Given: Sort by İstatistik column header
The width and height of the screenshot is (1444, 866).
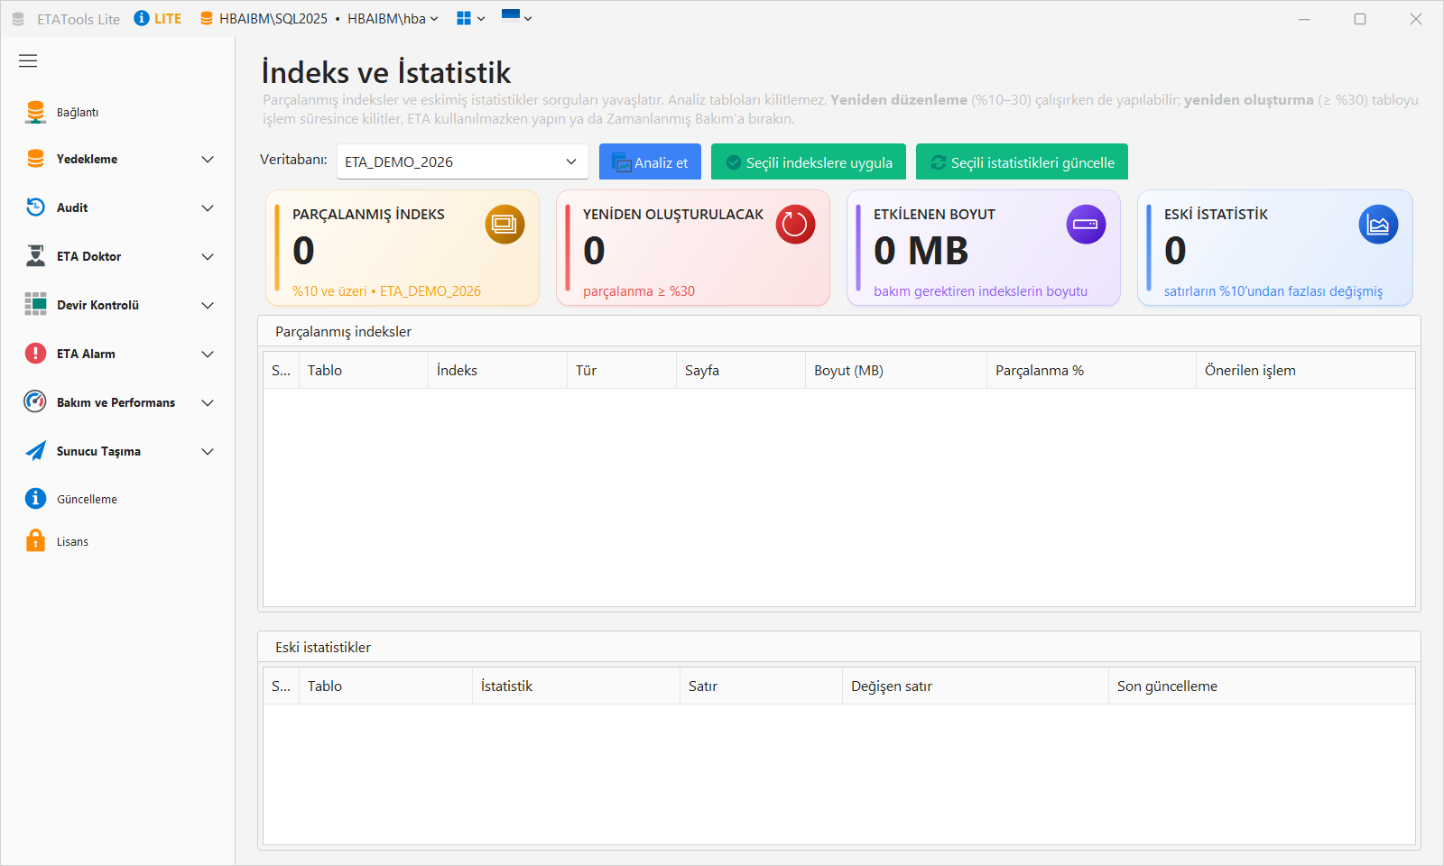Looking at the screenshot, I should click(576, 686).
